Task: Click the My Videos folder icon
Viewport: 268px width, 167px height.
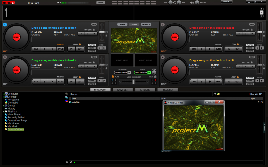Action: (6, 123)
